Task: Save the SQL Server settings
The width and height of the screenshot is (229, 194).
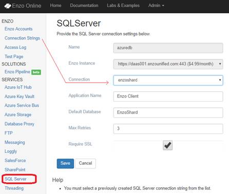Action: [65, 163]
